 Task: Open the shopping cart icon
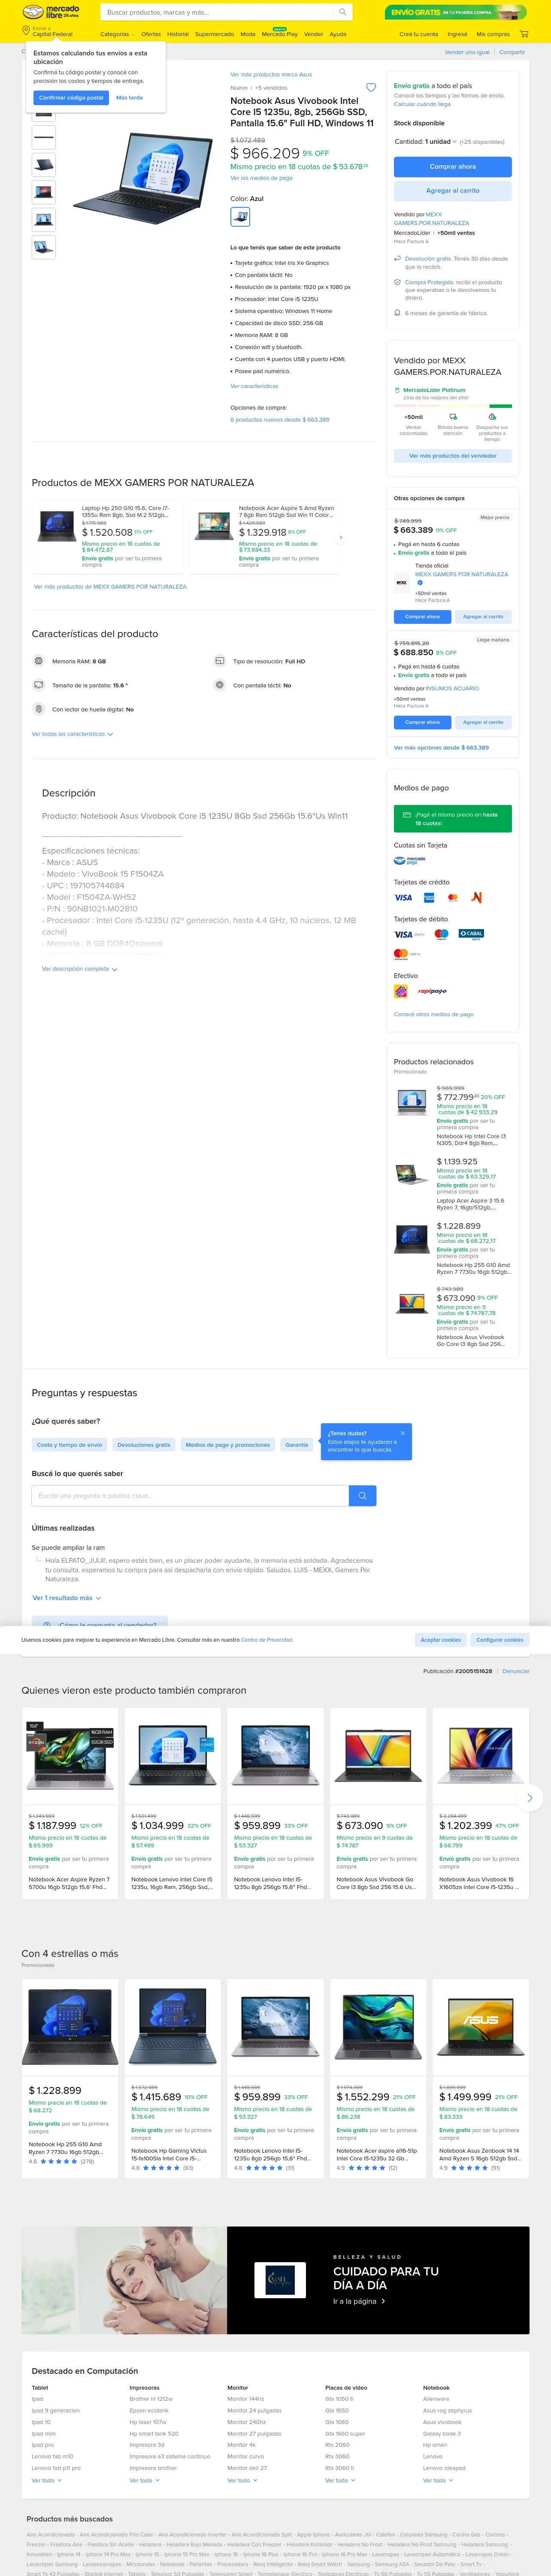[x=523, y=34]
